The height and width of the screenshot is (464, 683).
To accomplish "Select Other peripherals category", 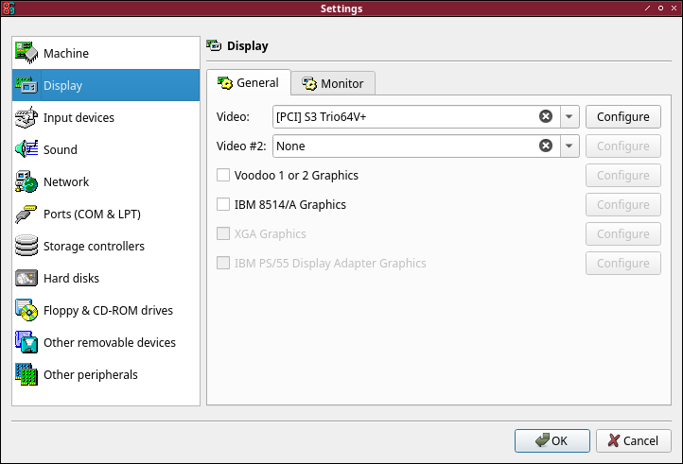I will pyautogui.click(x=106, y=374).
